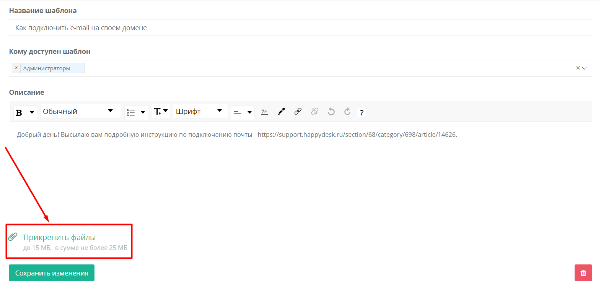Click the text alignment icon
This screenshot has width=601, height=295.
(237, 112)
